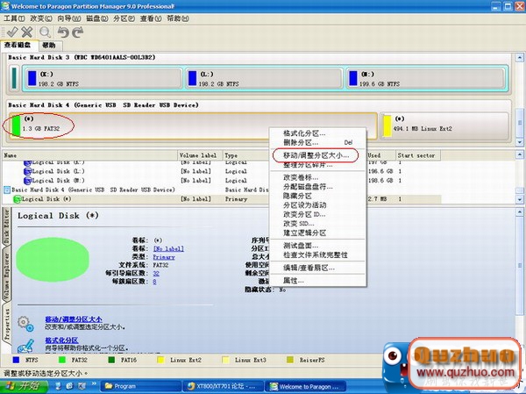Select 属性 at bottom of context menu

[292, 279]
